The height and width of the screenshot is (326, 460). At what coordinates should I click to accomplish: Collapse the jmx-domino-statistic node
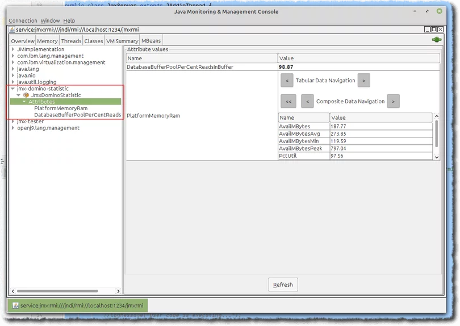click(13, 89)
